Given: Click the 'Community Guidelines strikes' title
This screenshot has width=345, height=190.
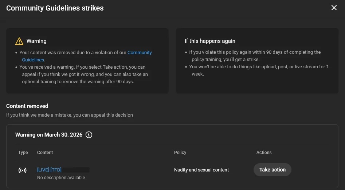Looking at the screenshot, I should pyautogui.click(x=55, y=8).
